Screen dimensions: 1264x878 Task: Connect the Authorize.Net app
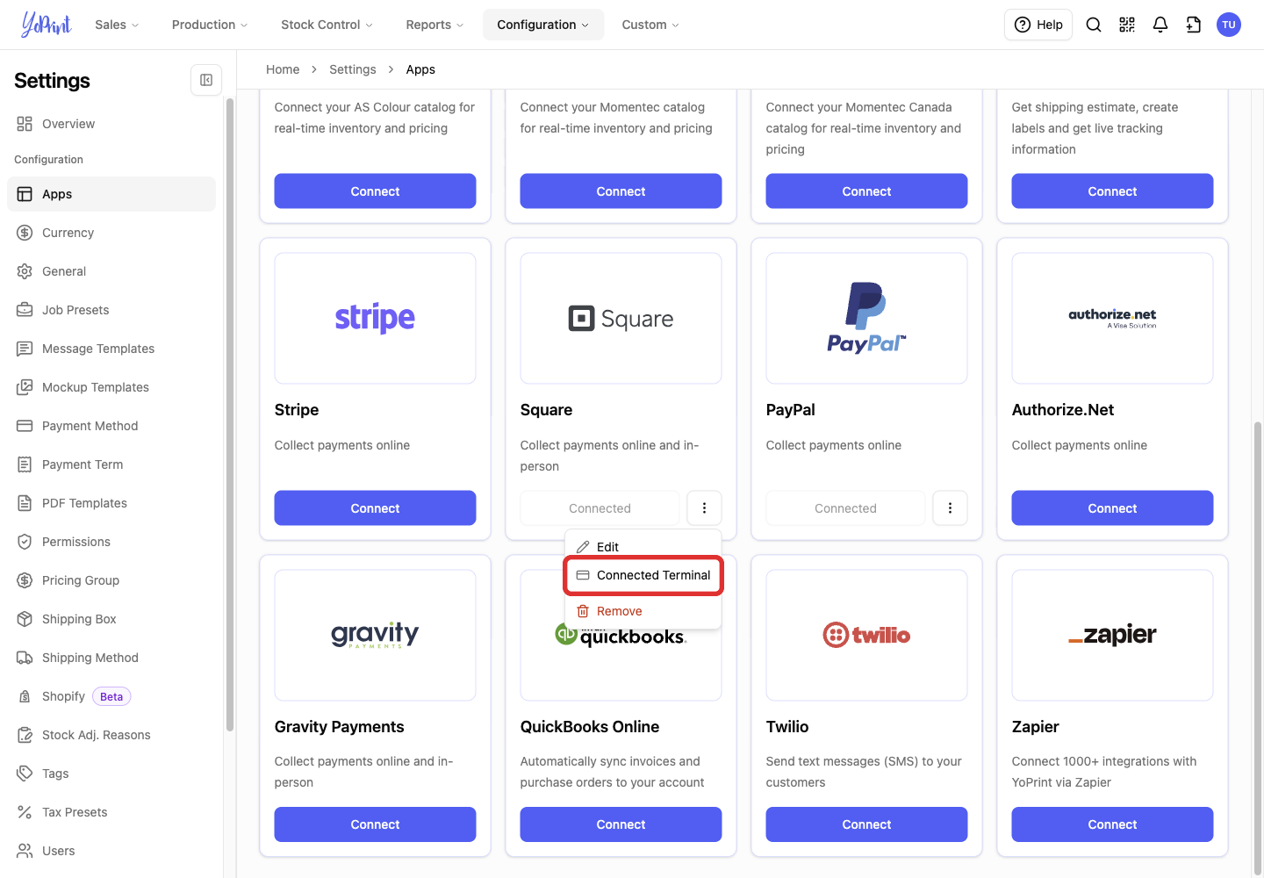1112,507
